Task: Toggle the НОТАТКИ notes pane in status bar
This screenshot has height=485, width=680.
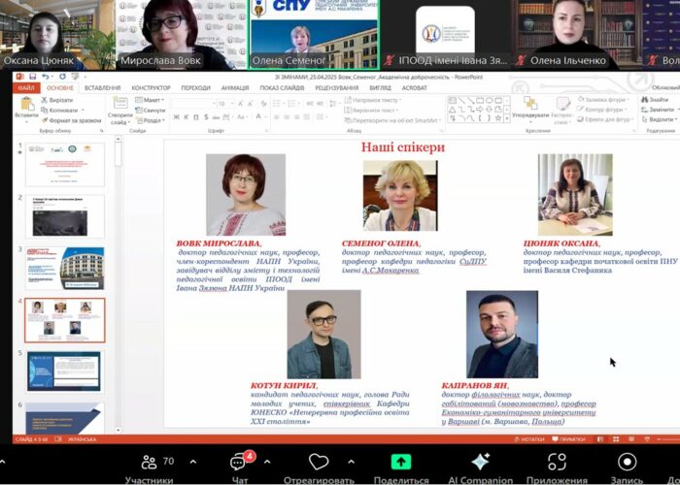Action: (x=530, y=439)
